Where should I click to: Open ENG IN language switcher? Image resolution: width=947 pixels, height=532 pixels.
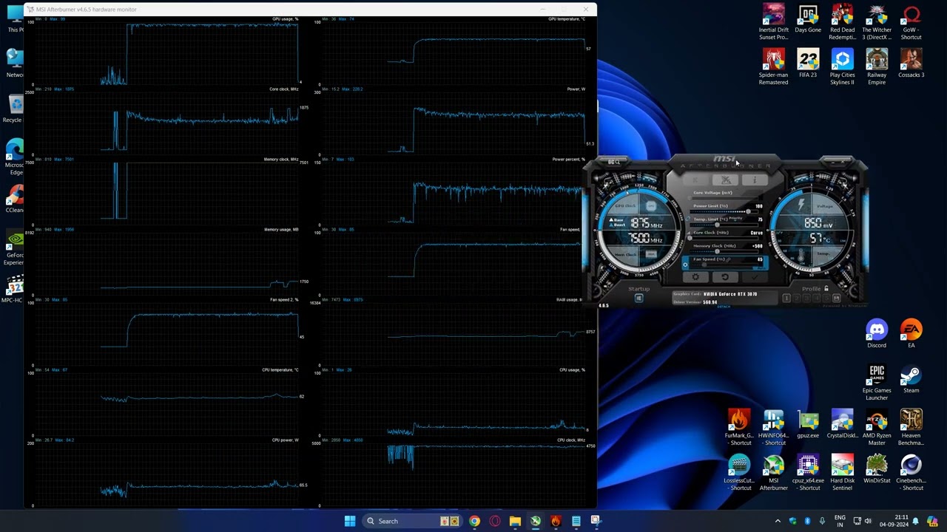[x=840, y=521]
